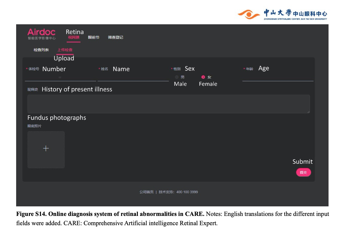Select the Male radio button
This screenshot has width=339, height=235.
point(176,77)
